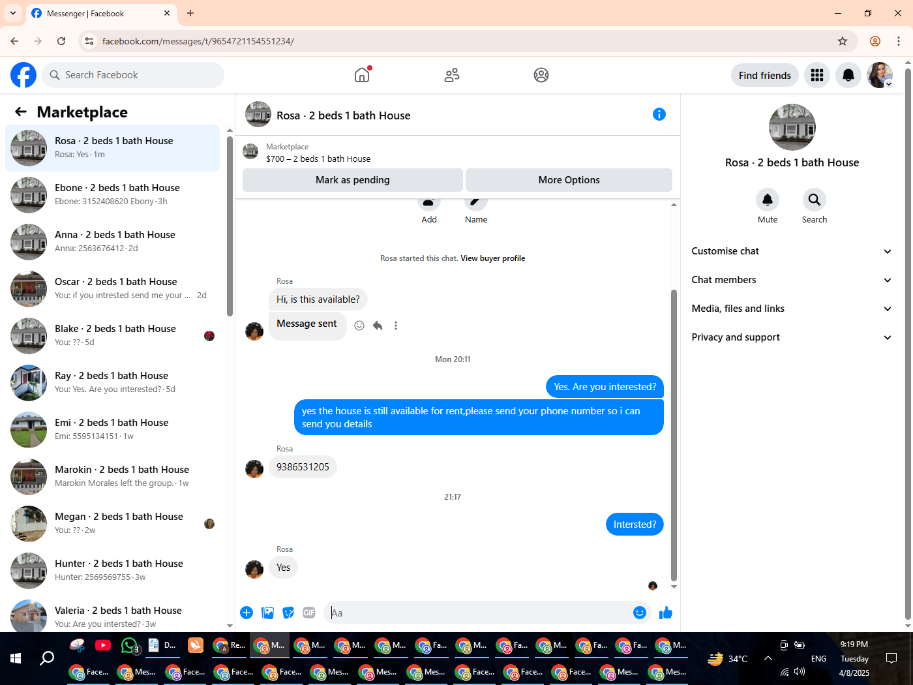The width and height of the screenshot is (913, 685).
Task: Go back using the Marketplace arrow
Action: pos(21,112)
